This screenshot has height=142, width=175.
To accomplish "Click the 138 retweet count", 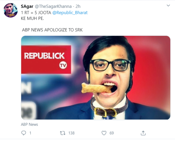I will 71,133.
